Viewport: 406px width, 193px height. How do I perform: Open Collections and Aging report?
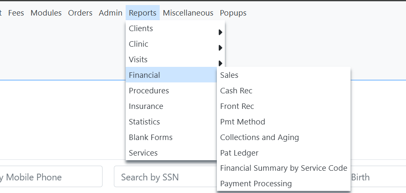[259, 137]
